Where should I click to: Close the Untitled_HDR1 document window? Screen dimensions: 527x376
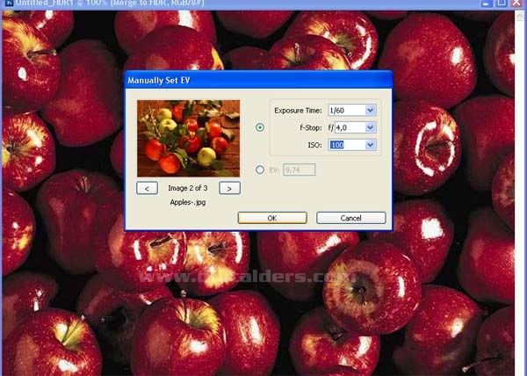click(516, 3)
